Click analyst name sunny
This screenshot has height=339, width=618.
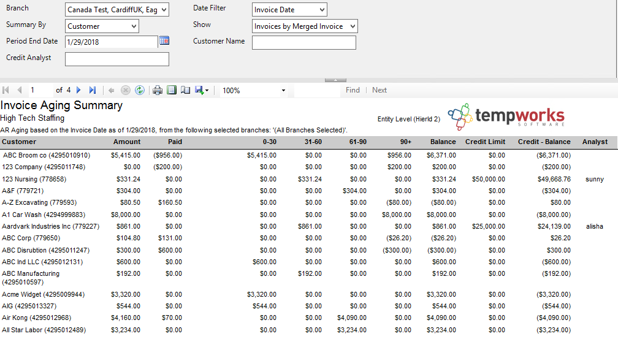click(x=594, y=180)
